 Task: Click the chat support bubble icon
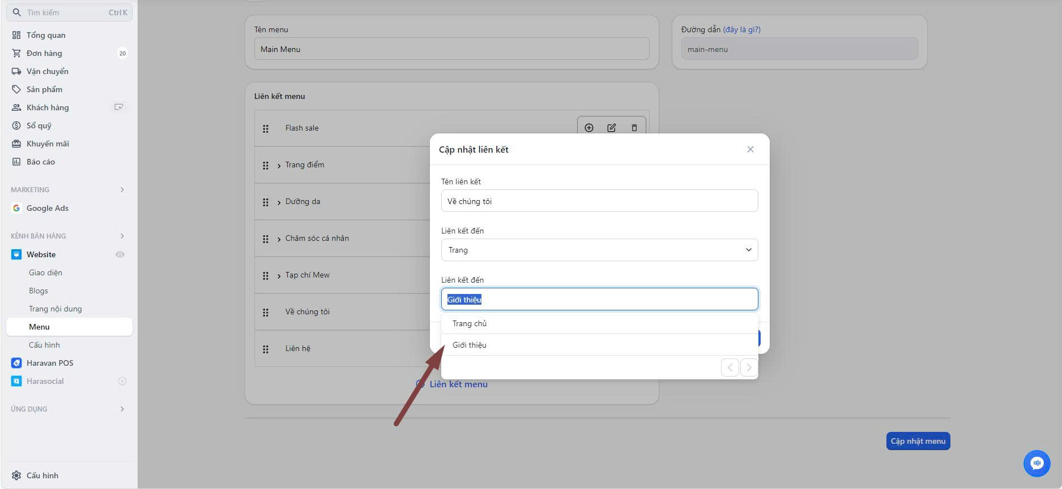click(1037, 464)
